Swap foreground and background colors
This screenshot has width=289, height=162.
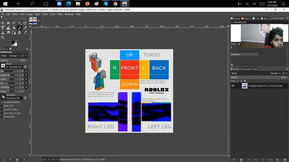click(x=16, y=41)
